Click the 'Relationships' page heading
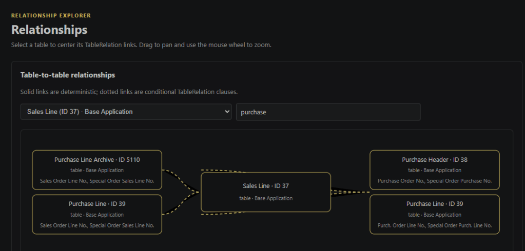525x251 pixels. (x=49, y=30)
